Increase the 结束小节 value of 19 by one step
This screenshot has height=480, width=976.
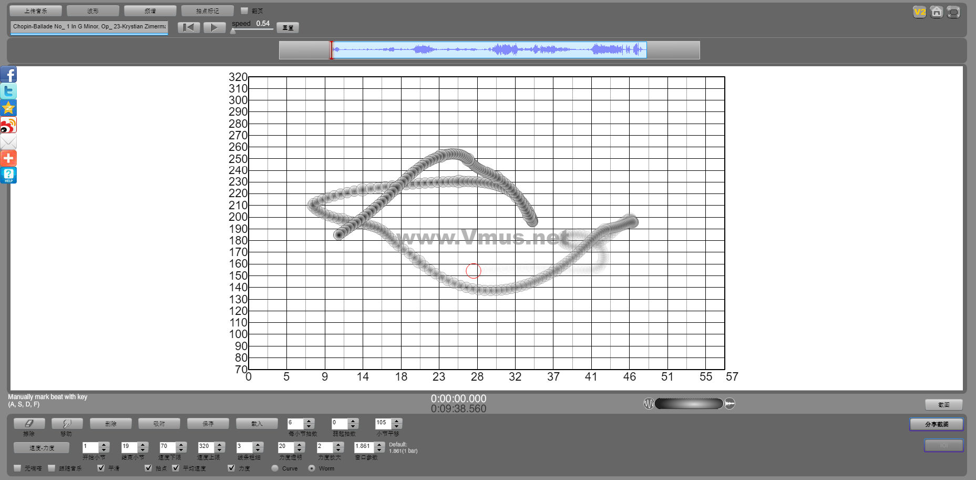coord(143,444)
